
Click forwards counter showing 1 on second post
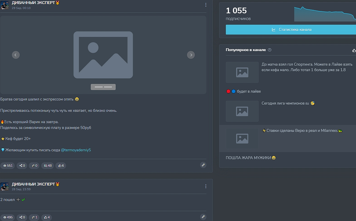(x=34, y=217)
